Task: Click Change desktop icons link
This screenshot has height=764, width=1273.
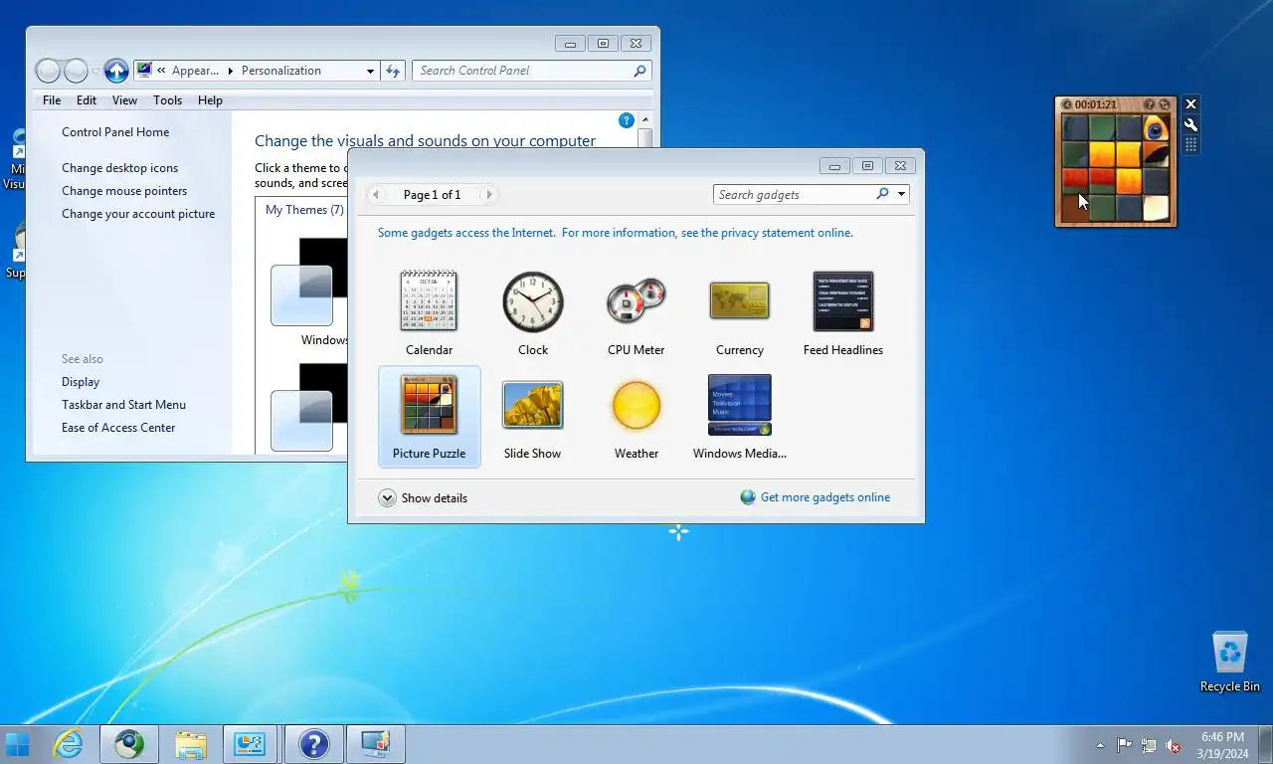Action: coord(120,168)
